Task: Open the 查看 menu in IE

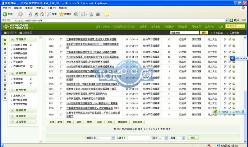Action: tap(29, 8)
